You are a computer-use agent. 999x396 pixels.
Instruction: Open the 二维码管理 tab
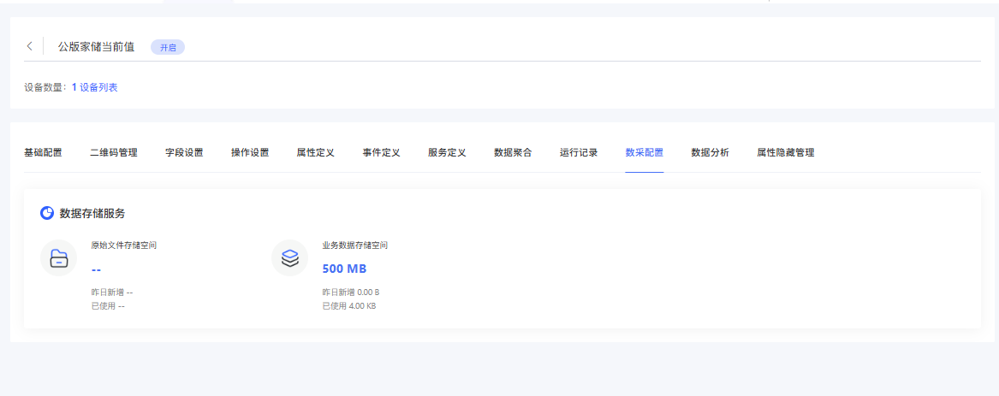114,153
